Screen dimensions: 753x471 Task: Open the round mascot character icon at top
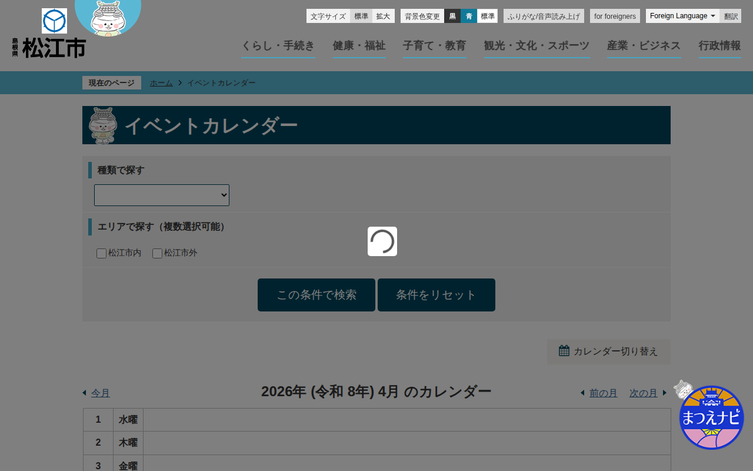click(x=108, y=17)
